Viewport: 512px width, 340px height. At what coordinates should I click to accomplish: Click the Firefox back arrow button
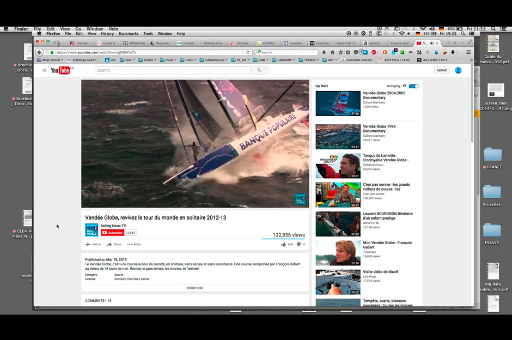tap(40, 52)
